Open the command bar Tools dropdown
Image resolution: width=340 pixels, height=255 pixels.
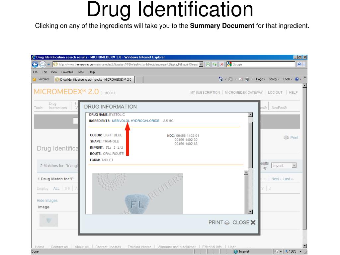(x=288, y=79)
